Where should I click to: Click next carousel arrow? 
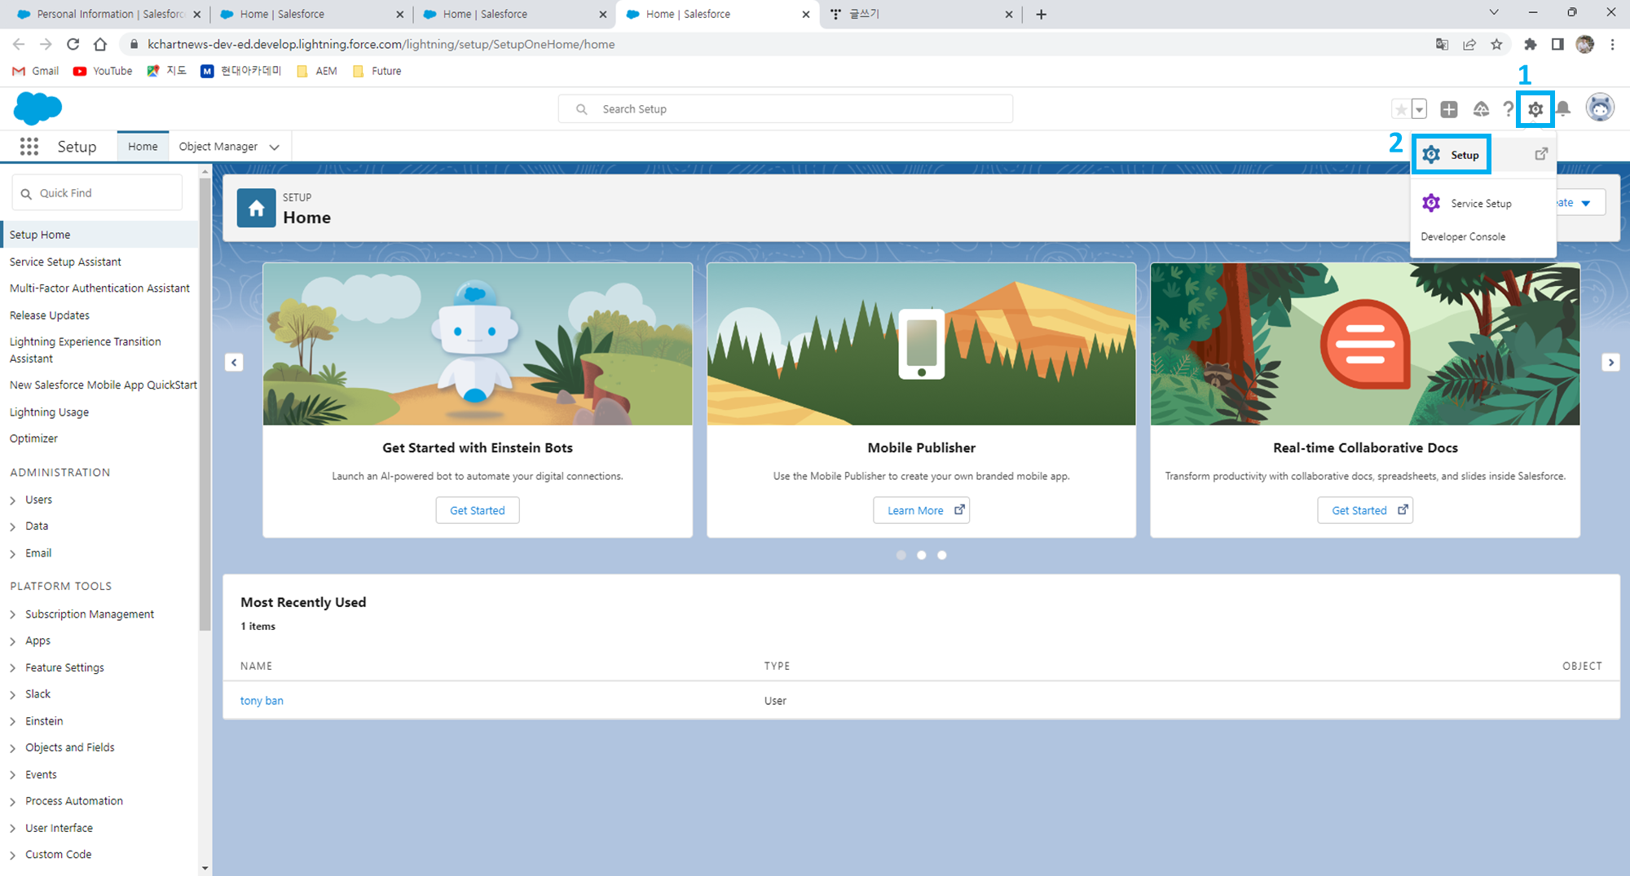point(1610,363)
